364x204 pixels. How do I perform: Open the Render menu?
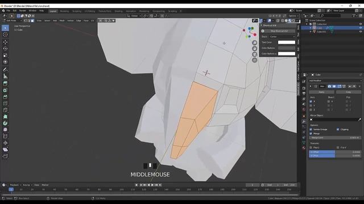(x=23, y=11)
